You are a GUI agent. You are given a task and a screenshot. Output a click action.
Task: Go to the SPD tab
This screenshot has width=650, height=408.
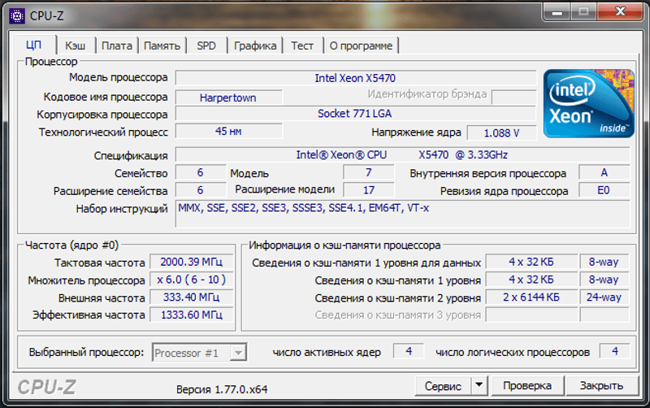coord(206,46)
